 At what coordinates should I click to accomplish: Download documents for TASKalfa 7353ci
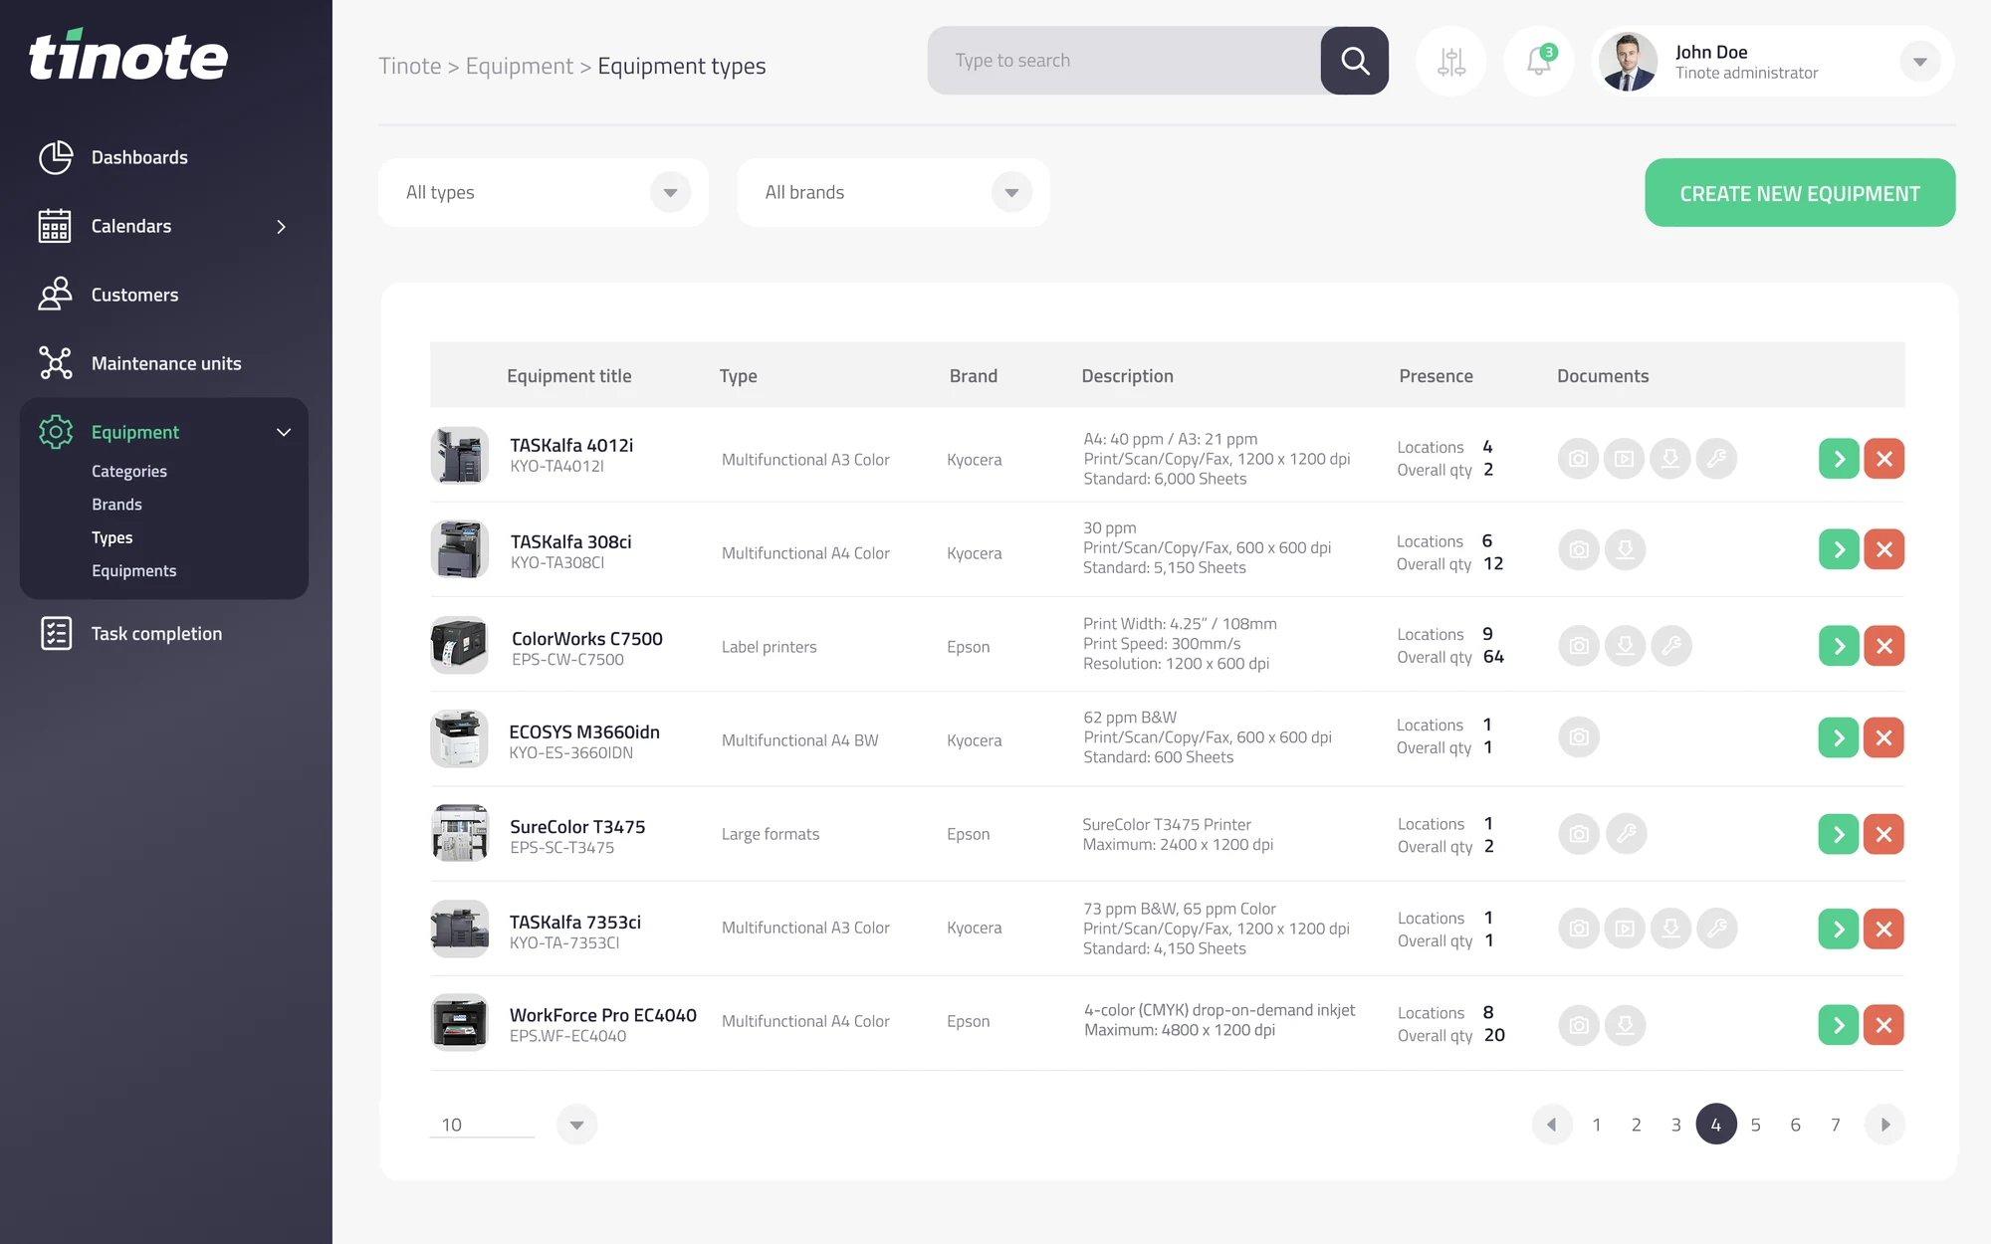pyautogui.click(x=1670, y=929)
